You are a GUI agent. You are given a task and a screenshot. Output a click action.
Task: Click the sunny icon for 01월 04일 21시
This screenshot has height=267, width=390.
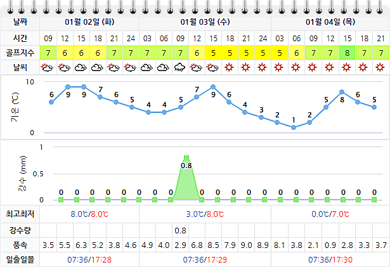click(380, 67)
